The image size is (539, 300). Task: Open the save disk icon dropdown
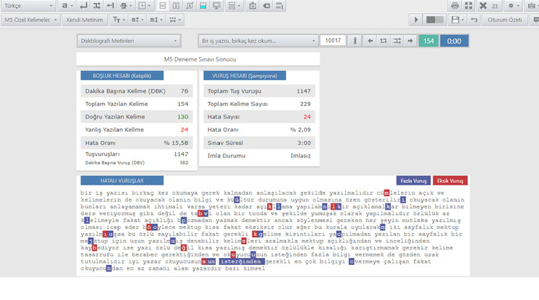(458, 20)
